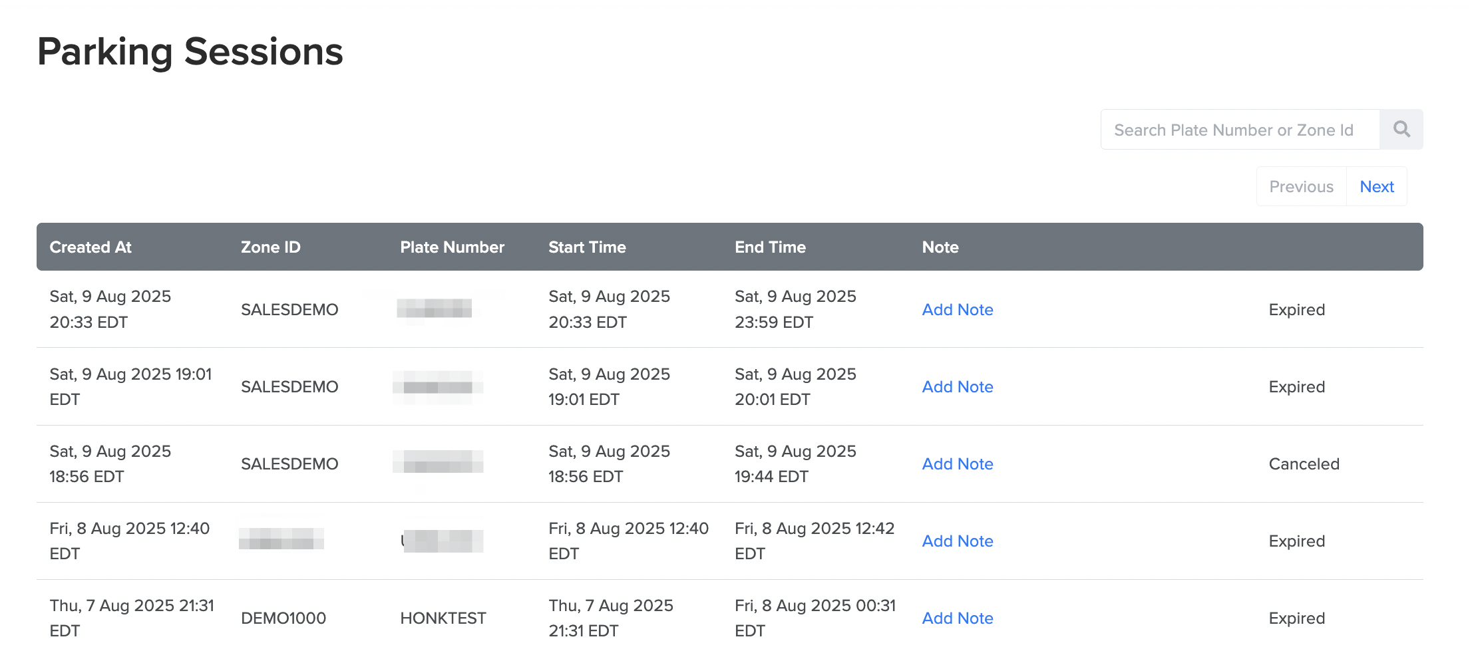Add a note to the HONKTEST session
The height and width of the screenshot is (655, 1474).
coord(957,618)
